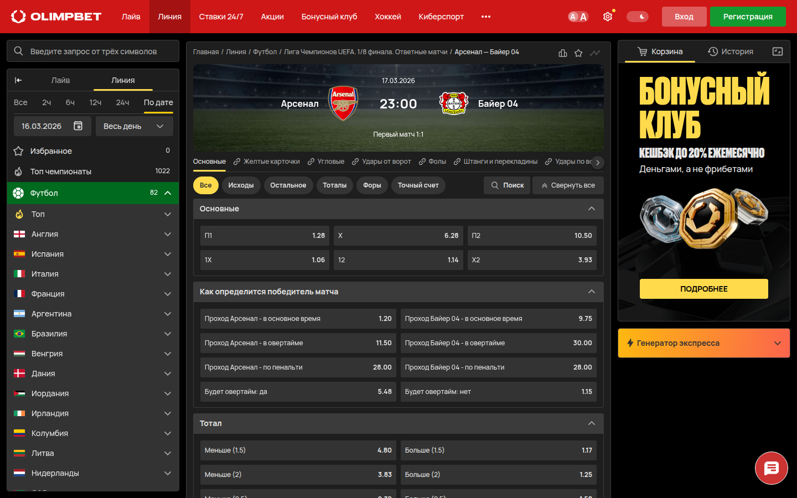Open the settings gear icon

[608, 17]
